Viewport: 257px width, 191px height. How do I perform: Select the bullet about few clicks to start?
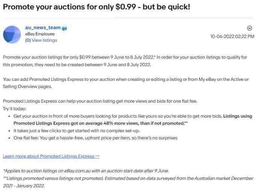pos(76,131)
